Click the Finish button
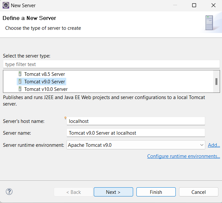 pyautogui.click(x=156, y=192)
